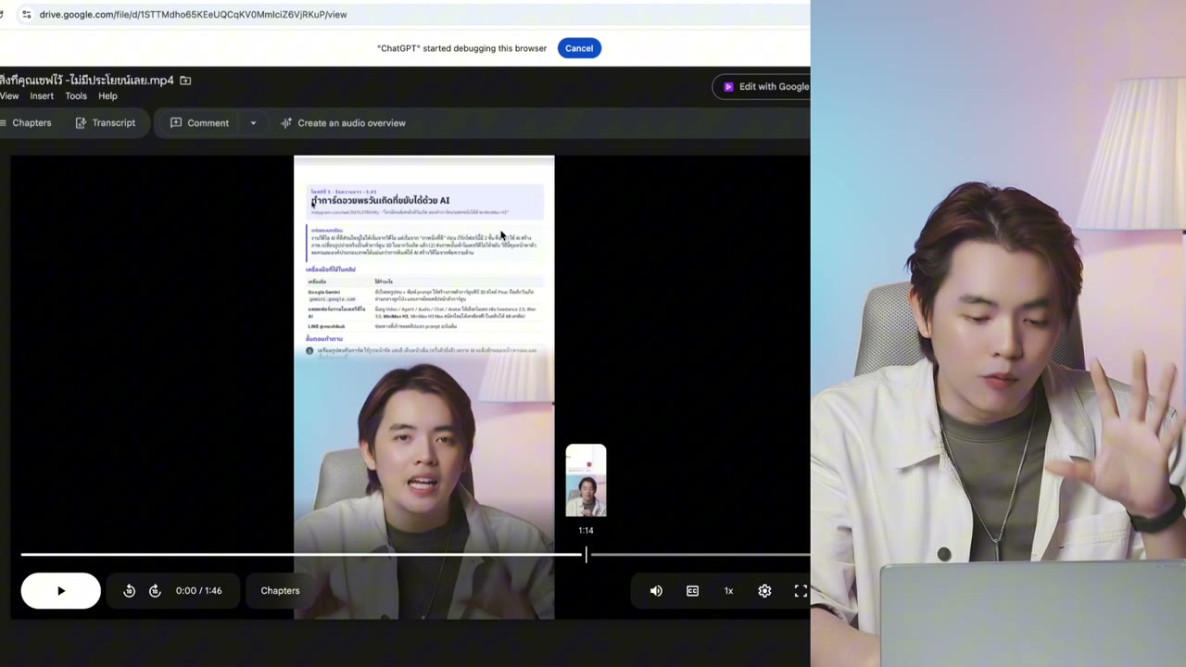Click the 0:00 / 1:46 time display
Screen dimensions: 1186x667
(x=199, y=591)
